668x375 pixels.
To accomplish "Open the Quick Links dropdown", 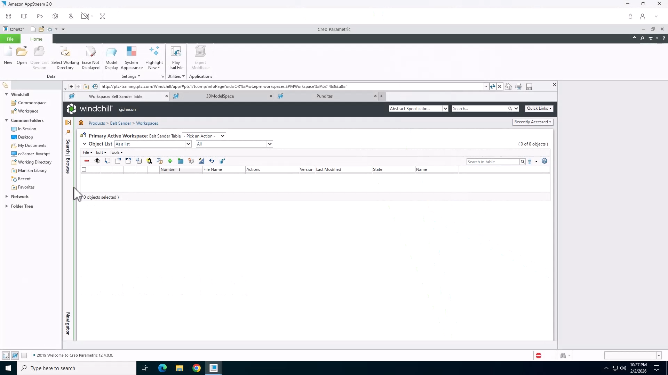I will [539, 108].
